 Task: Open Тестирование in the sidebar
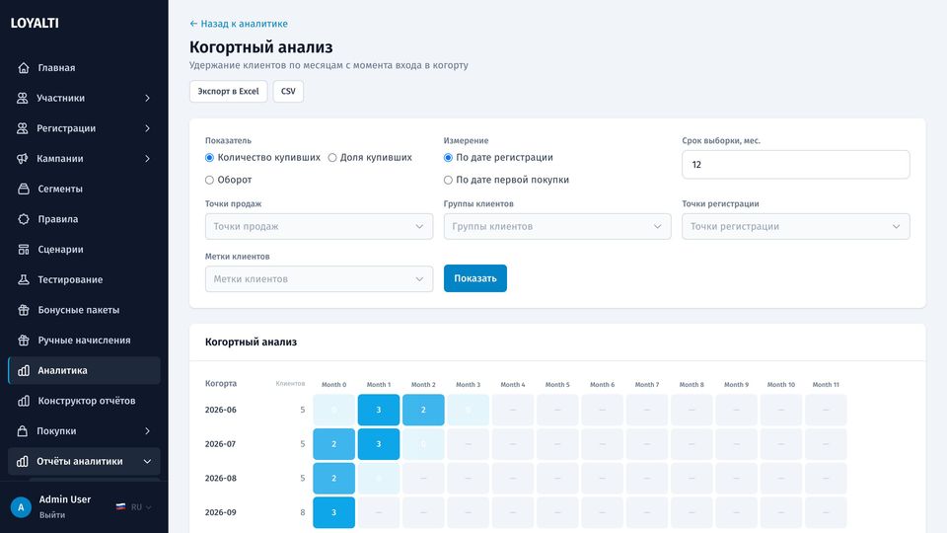click(x=84, y=279)
